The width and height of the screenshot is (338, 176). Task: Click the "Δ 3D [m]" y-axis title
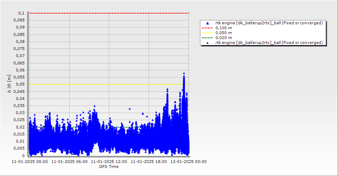(9, 84)
